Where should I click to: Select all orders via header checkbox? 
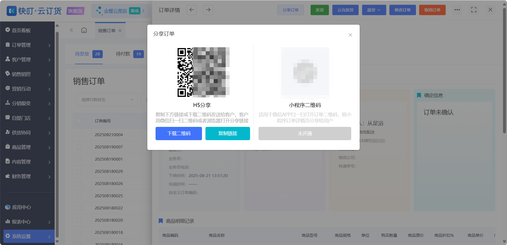pos(79,121)
